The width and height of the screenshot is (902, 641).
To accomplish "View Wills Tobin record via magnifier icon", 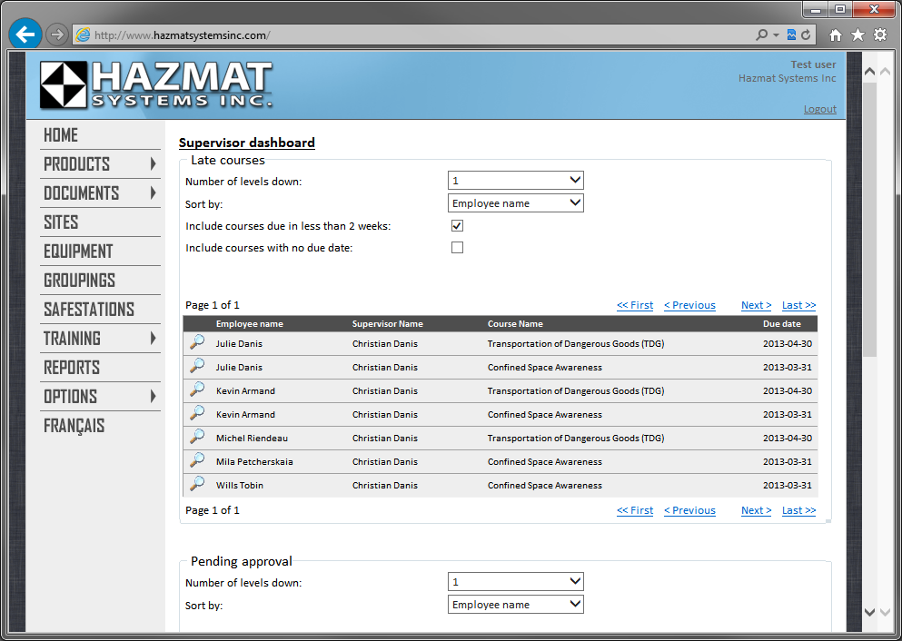I will point(197,484).
